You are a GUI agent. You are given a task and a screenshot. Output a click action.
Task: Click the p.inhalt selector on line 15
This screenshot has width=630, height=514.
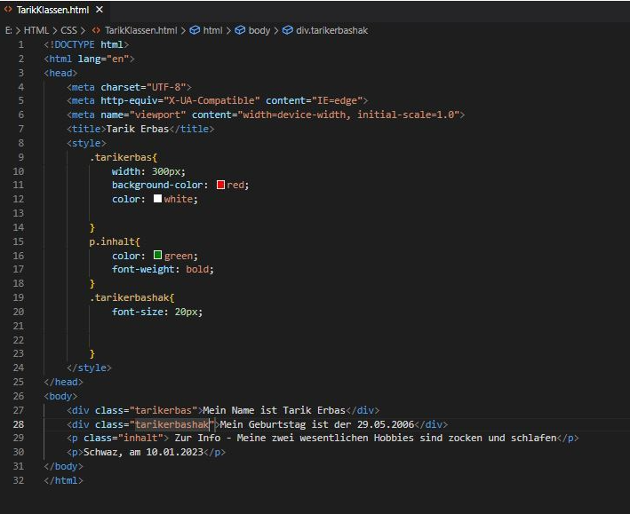pyautogui.click(x=112, y=241)
